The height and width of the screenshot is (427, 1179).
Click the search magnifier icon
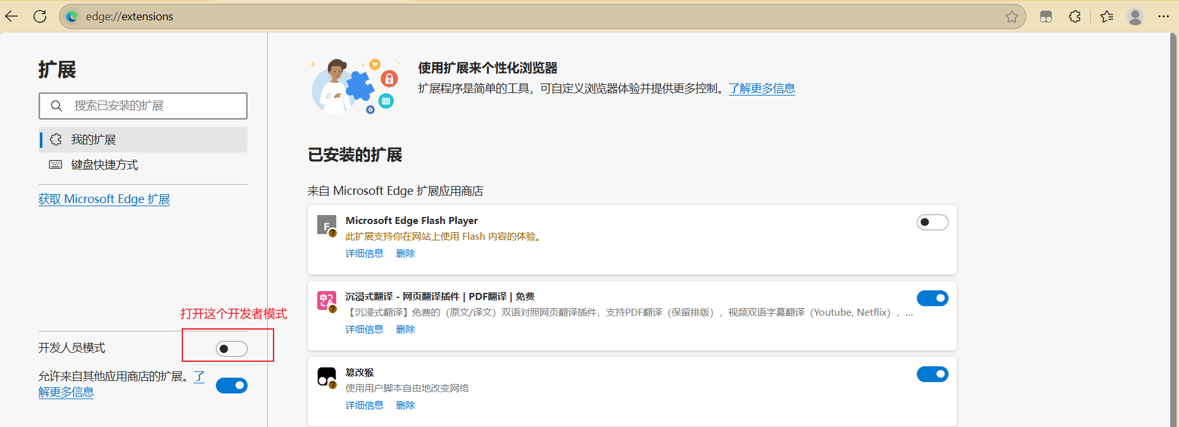[x=56, y=106]
